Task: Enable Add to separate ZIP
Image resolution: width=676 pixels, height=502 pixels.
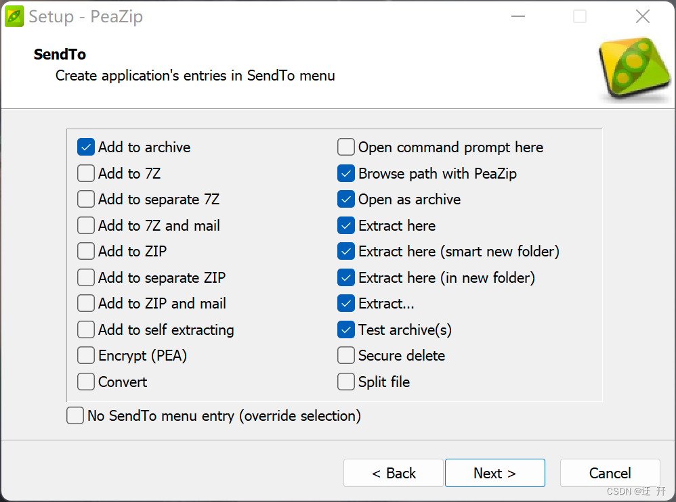Action: 85,277
